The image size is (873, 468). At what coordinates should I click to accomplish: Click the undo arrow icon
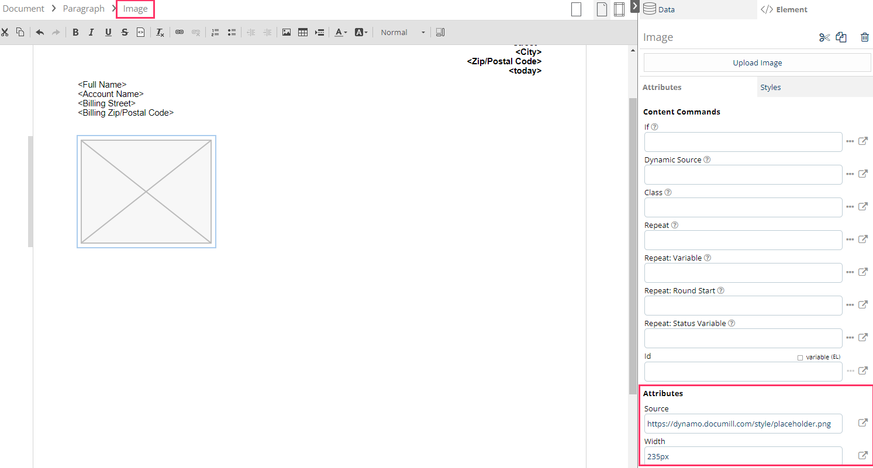tap(40, 33)
